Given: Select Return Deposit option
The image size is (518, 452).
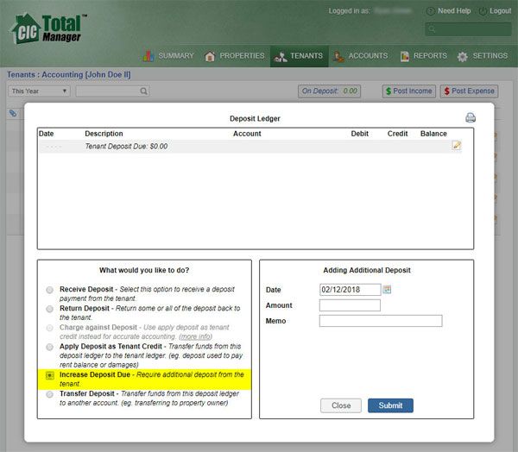Looking at the screenshot, I should [49, 309].
